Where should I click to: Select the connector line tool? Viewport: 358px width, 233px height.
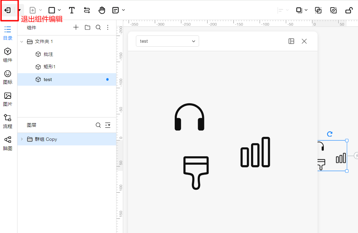pyautogui.click(x=87, y=10)
